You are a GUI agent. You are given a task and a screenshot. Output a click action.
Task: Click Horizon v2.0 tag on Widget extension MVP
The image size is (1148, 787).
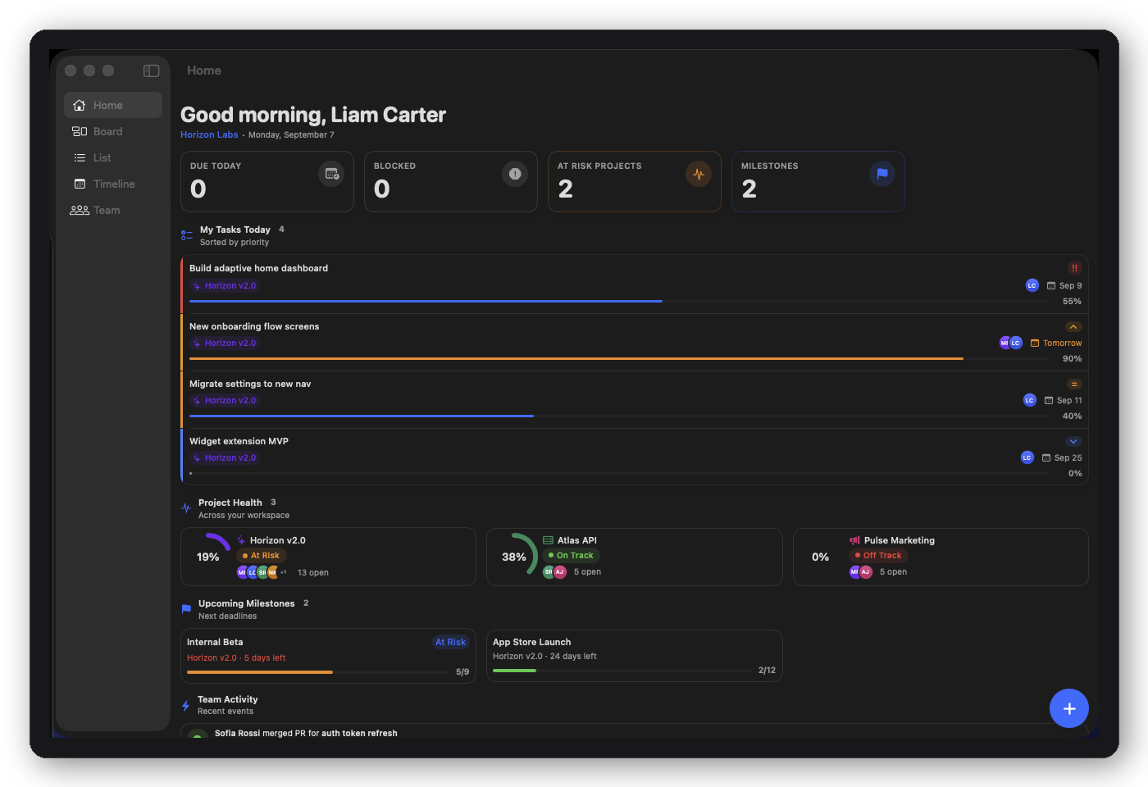(225, 458)
